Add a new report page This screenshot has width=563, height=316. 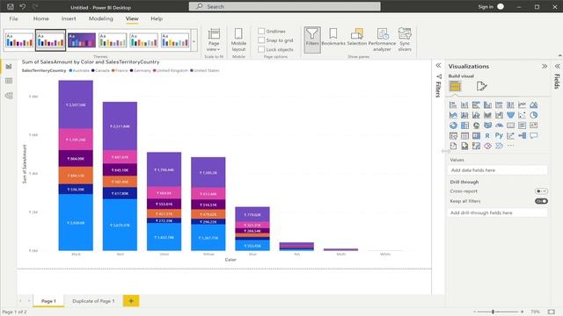[x=131, y=301]
